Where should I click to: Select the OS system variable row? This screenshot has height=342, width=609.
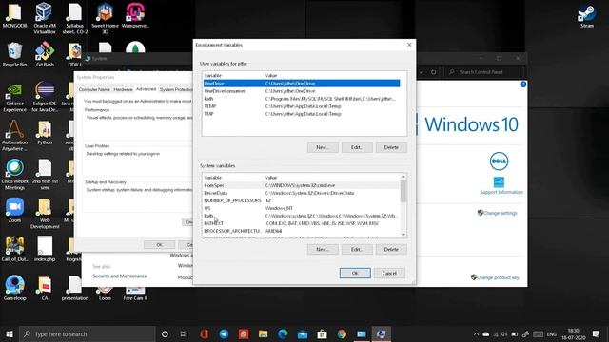[302, 208]
